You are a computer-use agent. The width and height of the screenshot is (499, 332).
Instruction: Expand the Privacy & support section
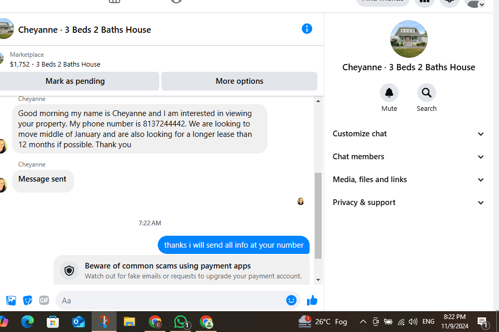click(x=408, y=202)
